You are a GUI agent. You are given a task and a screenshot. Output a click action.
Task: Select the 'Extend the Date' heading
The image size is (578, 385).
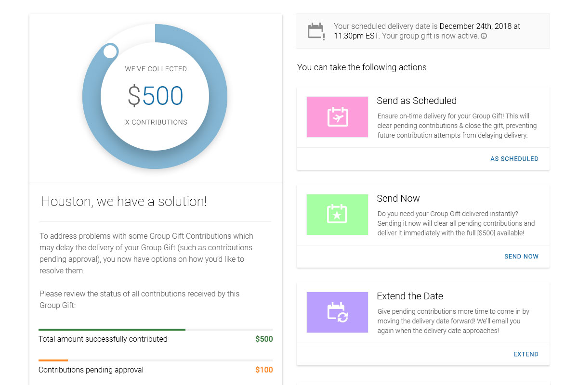pyautogui.click(x=410, y=296)
